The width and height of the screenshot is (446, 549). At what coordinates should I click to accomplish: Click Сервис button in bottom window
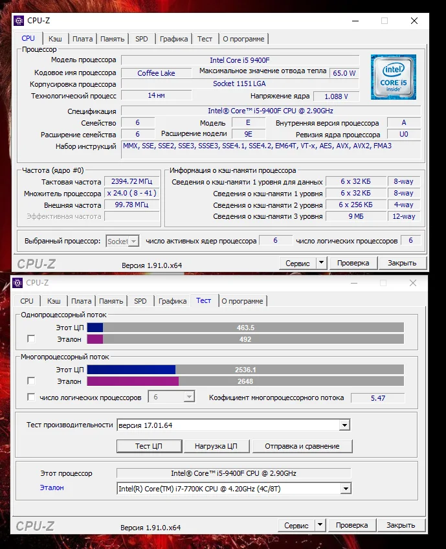click(x=296, y=525)
